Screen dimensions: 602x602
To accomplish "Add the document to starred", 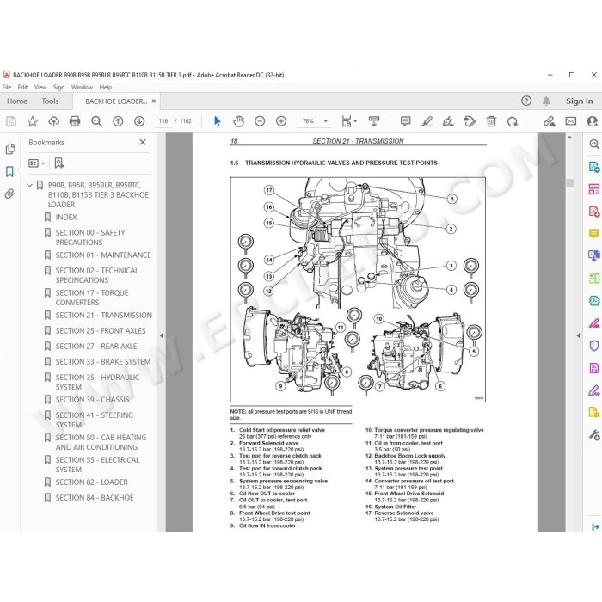I will pos(33,121).
